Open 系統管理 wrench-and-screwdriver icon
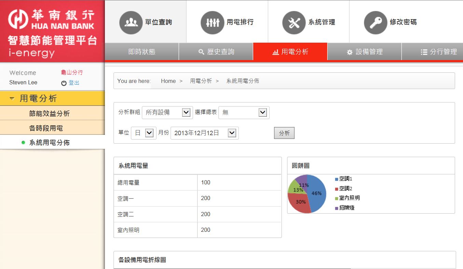 click(x=294, y=23)
